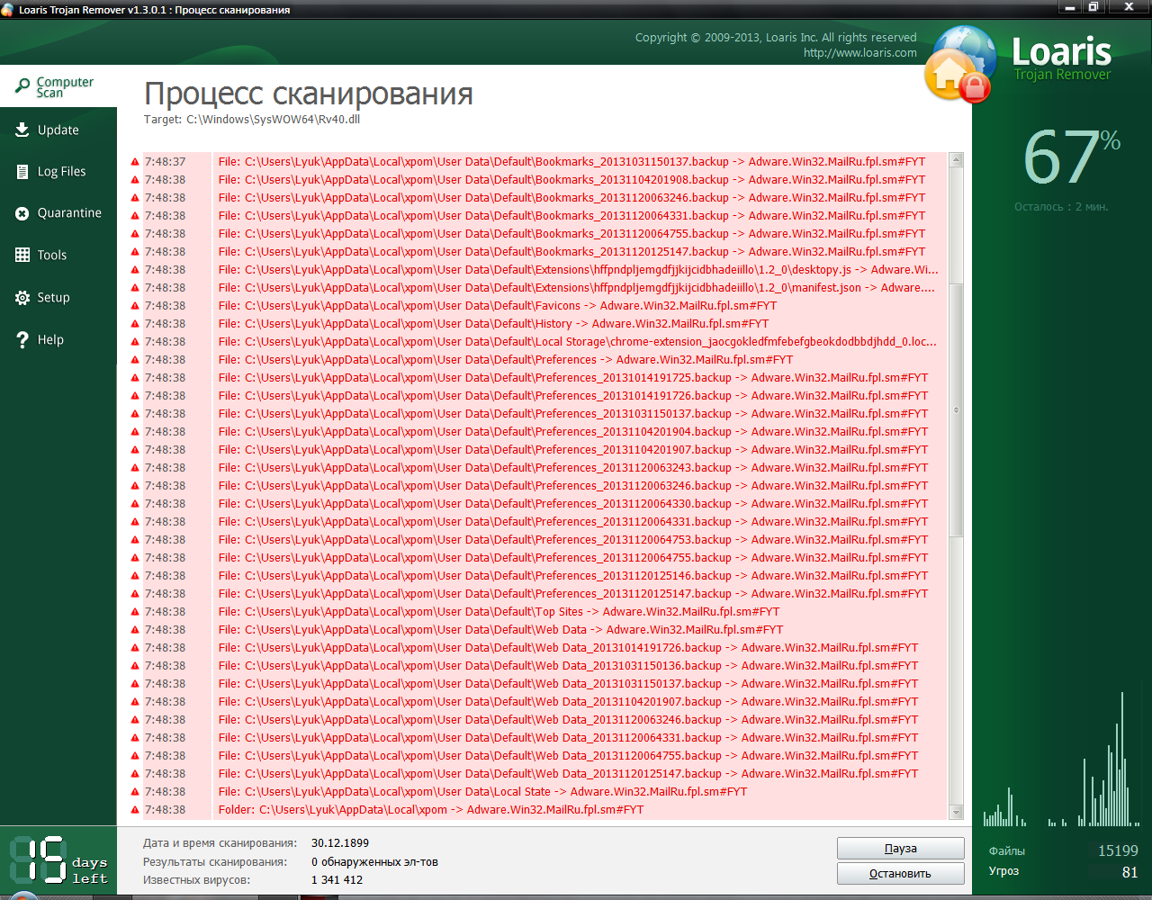
Task: Select the Web Data_20131104201907.backup row
Action: tap(538, 702)
